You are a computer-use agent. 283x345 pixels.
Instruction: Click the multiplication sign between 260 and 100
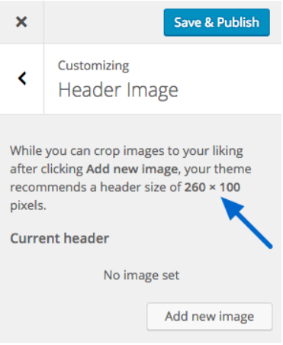coord(212,188)
